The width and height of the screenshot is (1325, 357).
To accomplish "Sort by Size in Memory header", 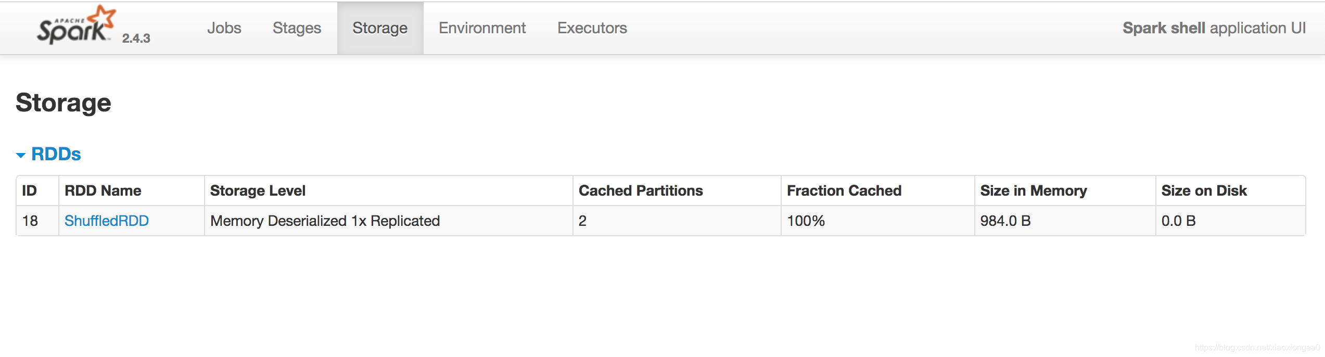I will point(1034,190).
